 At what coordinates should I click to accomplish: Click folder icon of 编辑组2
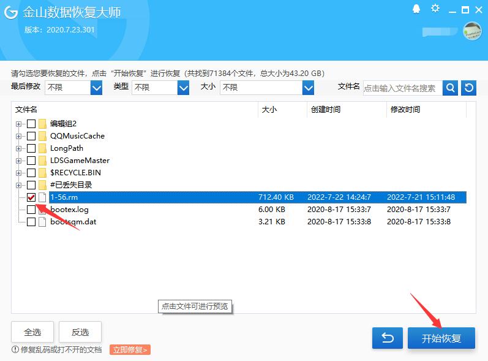(43, 124)
